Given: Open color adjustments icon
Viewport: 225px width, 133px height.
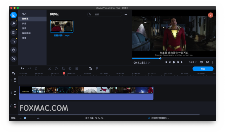Looking at the screenshot, I should (70, 69).
